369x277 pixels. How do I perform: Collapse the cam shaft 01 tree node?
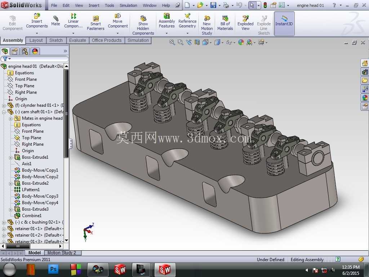click(4, 112)
